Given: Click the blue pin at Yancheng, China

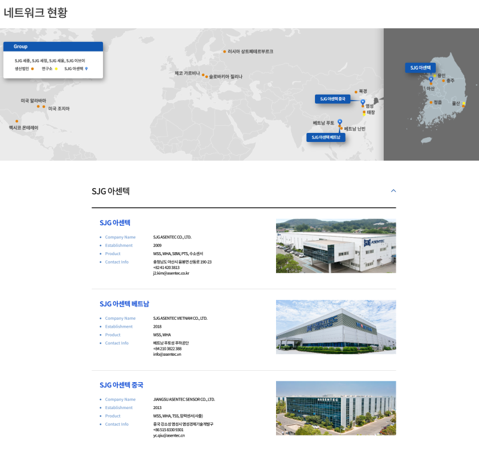Looking at the screenshot, I should [363, 102].
